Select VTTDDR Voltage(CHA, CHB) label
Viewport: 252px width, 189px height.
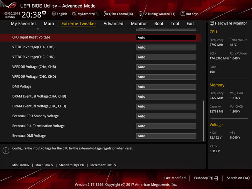click(34, 47)
